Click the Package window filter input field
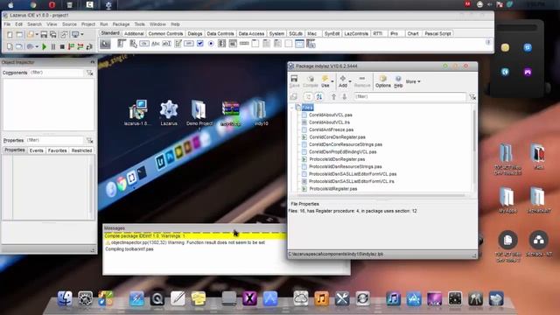 pyautogui.click(x=410, y=97)
